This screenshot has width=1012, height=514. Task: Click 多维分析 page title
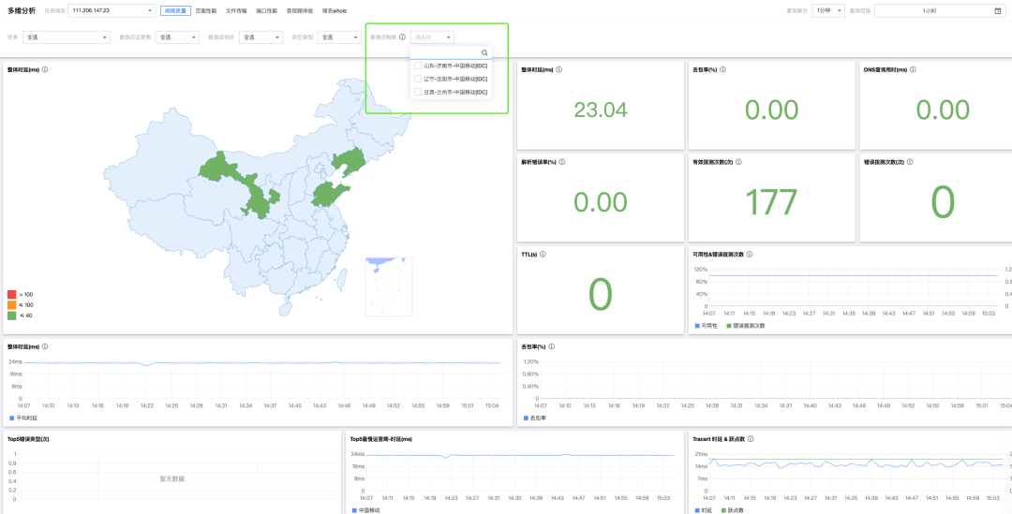click(22, 10)
